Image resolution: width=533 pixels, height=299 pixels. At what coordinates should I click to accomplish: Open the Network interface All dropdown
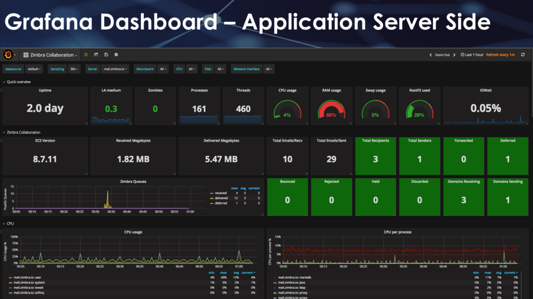pos(269,69)
